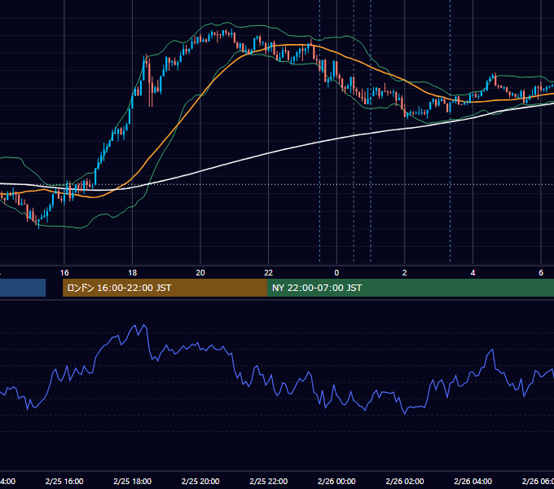Click the NY 22:00-07:00 JST session bar

410,288
